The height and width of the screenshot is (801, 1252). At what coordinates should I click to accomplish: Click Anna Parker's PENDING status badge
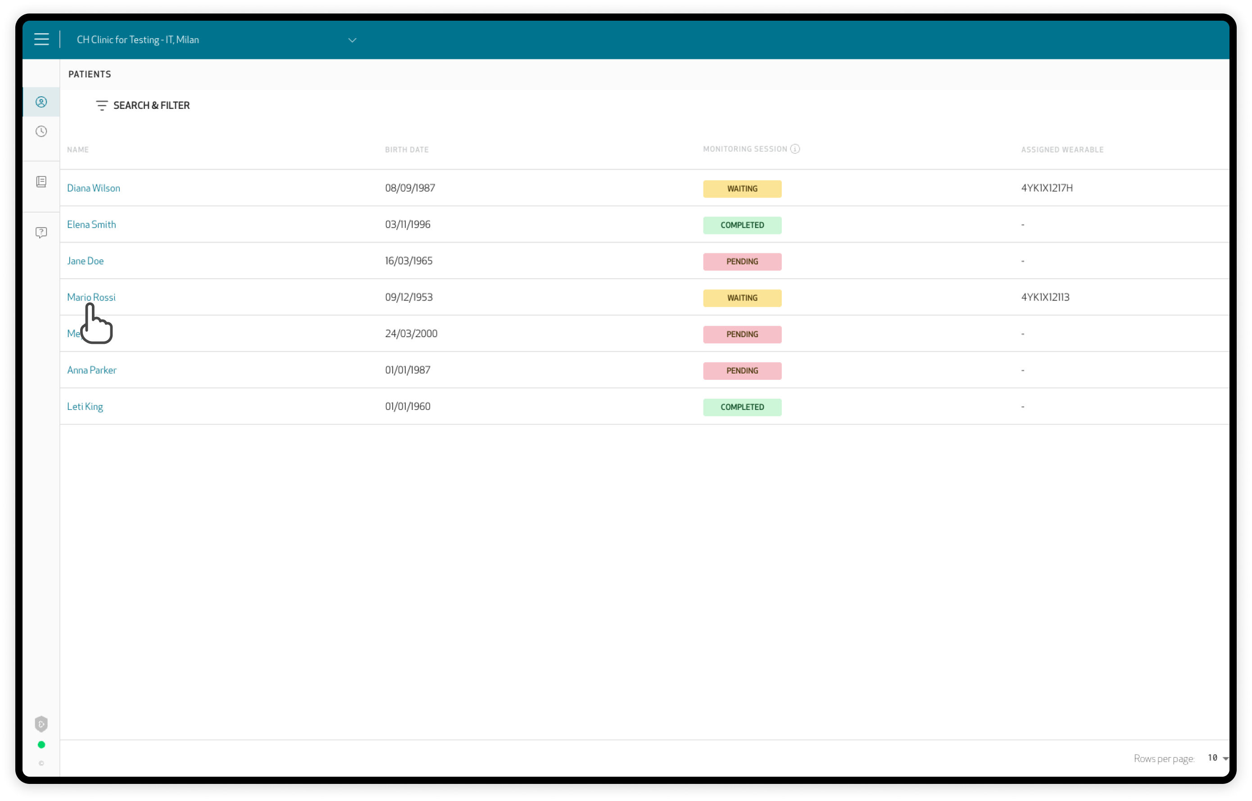(x=742, y=371)
